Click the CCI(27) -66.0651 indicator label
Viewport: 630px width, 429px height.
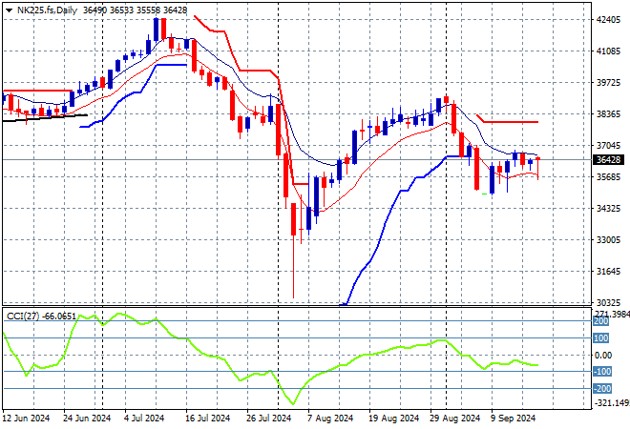pyautogui.click(x=41, y=317)
